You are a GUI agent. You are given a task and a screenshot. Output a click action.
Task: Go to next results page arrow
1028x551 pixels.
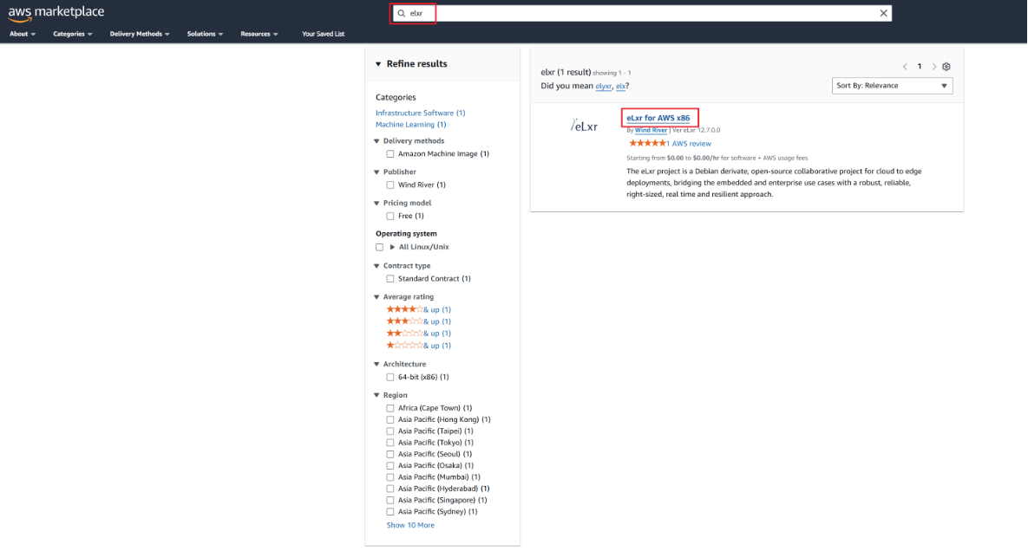[x=934, y=66]
